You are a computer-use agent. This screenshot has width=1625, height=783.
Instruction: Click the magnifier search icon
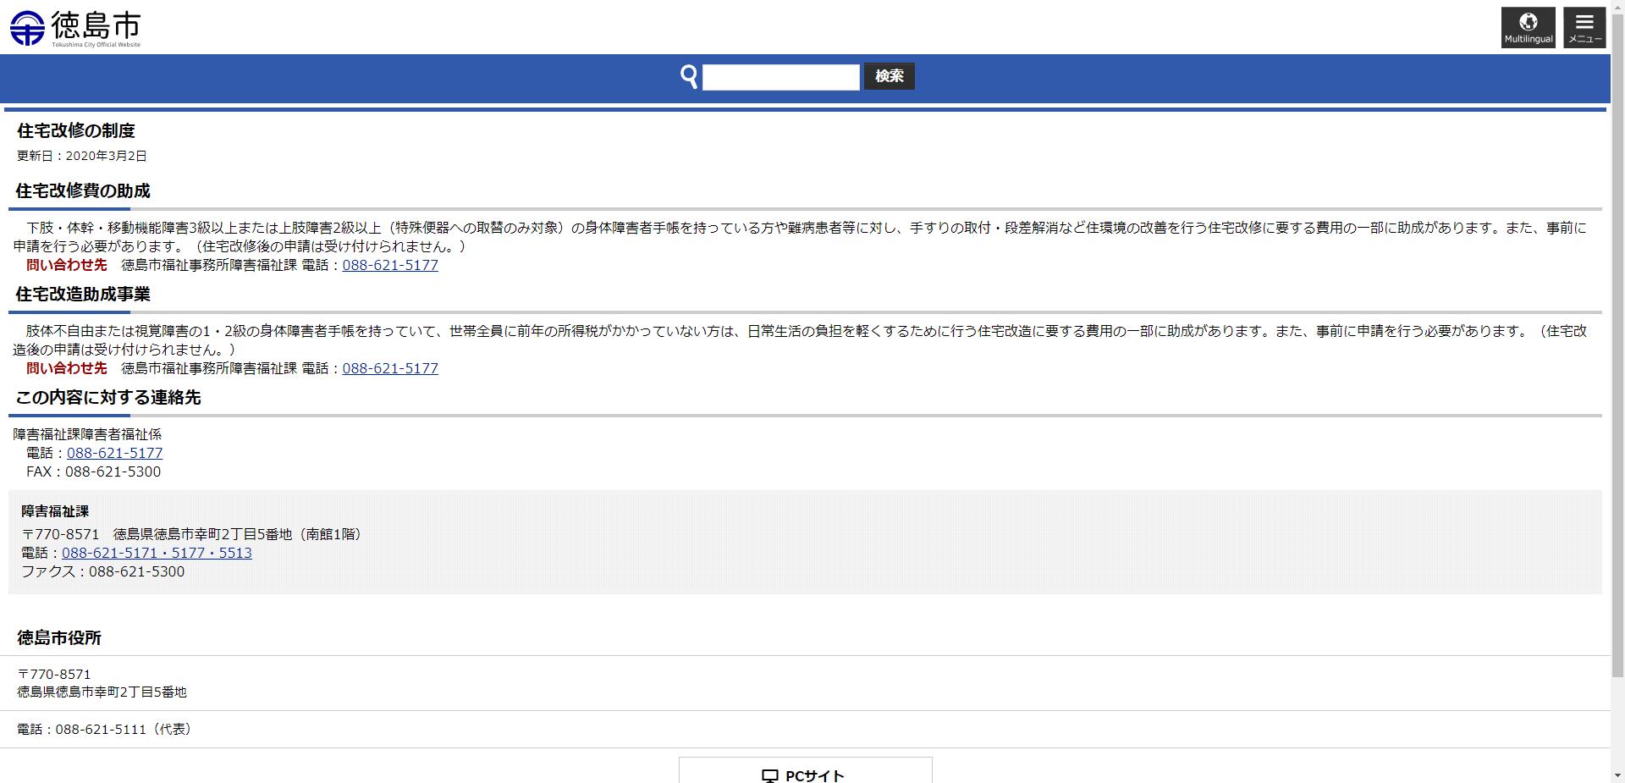tap(690, 76)
